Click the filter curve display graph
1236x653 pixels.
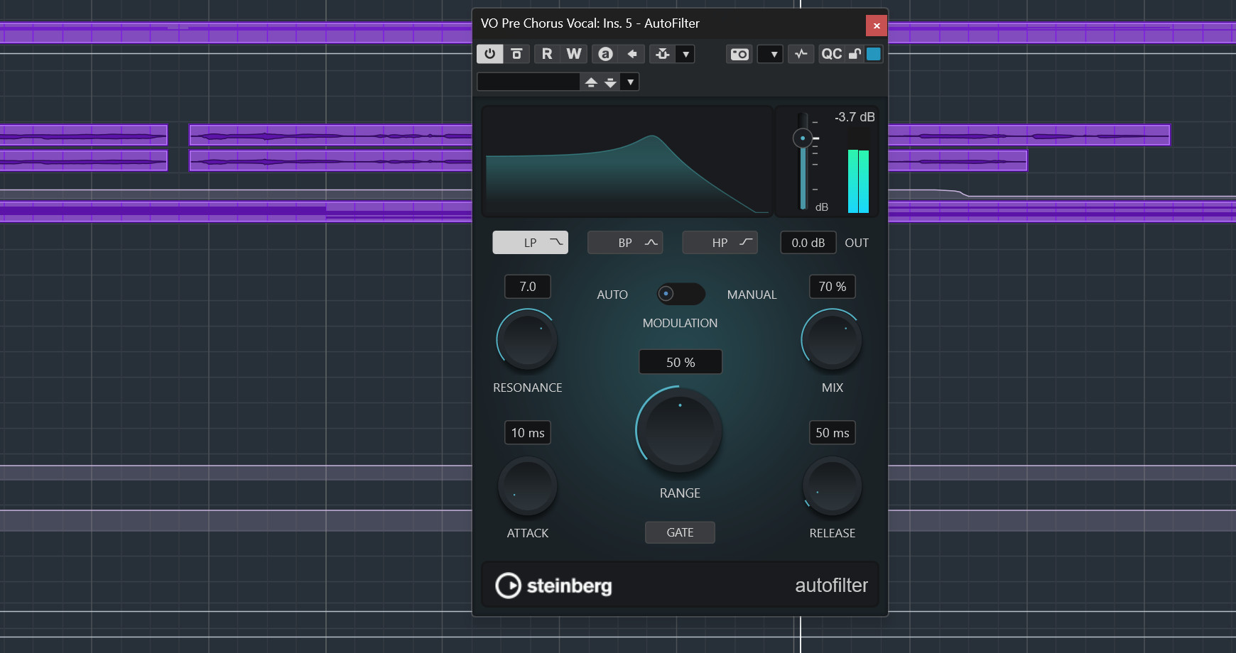point(627,161)
